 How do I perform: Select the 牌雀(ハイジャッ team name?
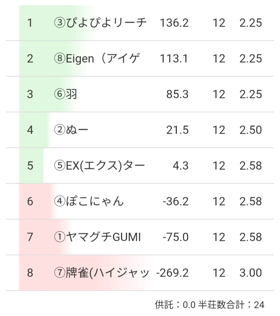click(x=102, y=273)
